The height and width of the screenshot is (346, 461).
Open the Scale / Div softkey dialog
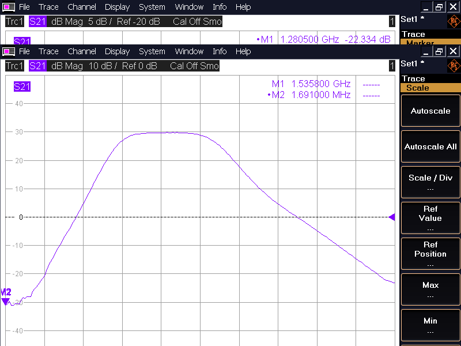tap(430, 182)
